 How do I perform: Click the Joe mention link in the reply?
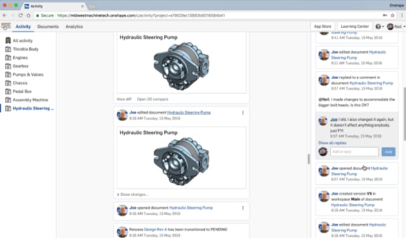(x=334, y=120)
